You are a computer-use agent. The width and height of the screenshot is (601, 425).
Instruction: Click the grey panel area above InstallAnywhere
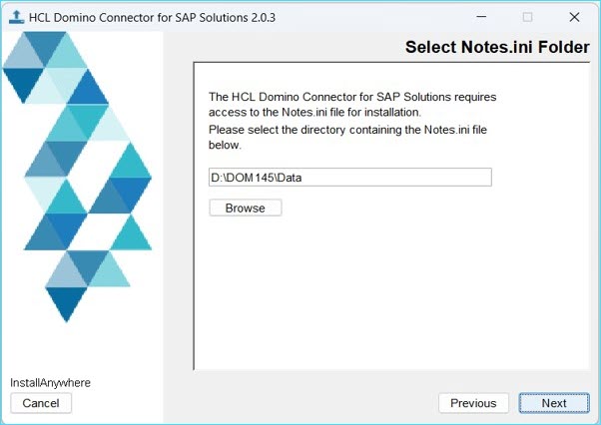click(80, 349)
